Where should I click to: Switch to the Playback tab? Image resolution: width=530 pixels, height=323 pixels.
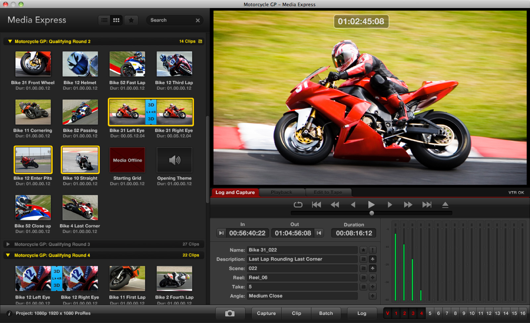(282, 192)
